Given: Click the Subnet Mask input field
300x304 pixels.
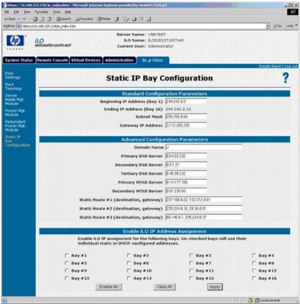Looking at the screenshot, I should (x=186, y=117).
